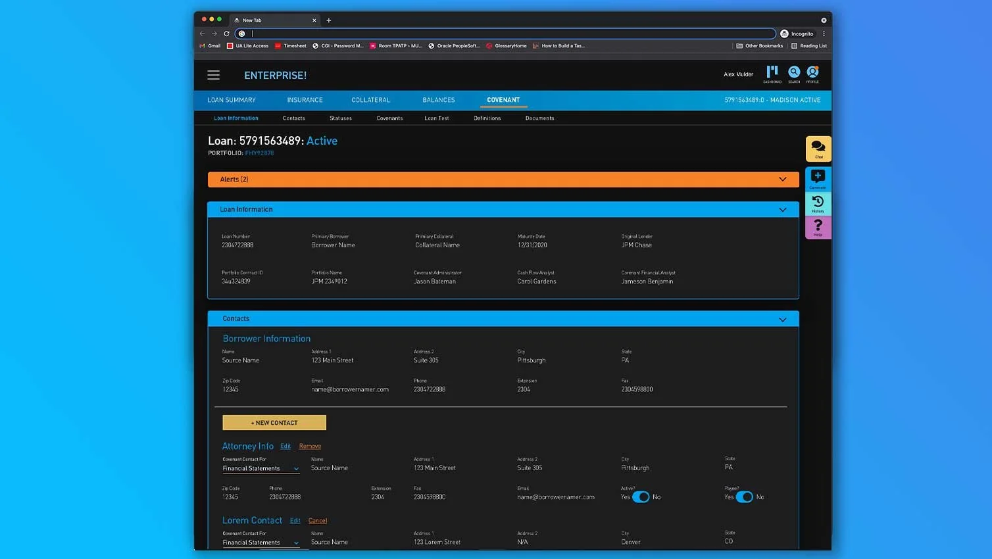The image size is (992, 559).
Task: Open a new browser tab with plus
Action: (x=329, y=20)
